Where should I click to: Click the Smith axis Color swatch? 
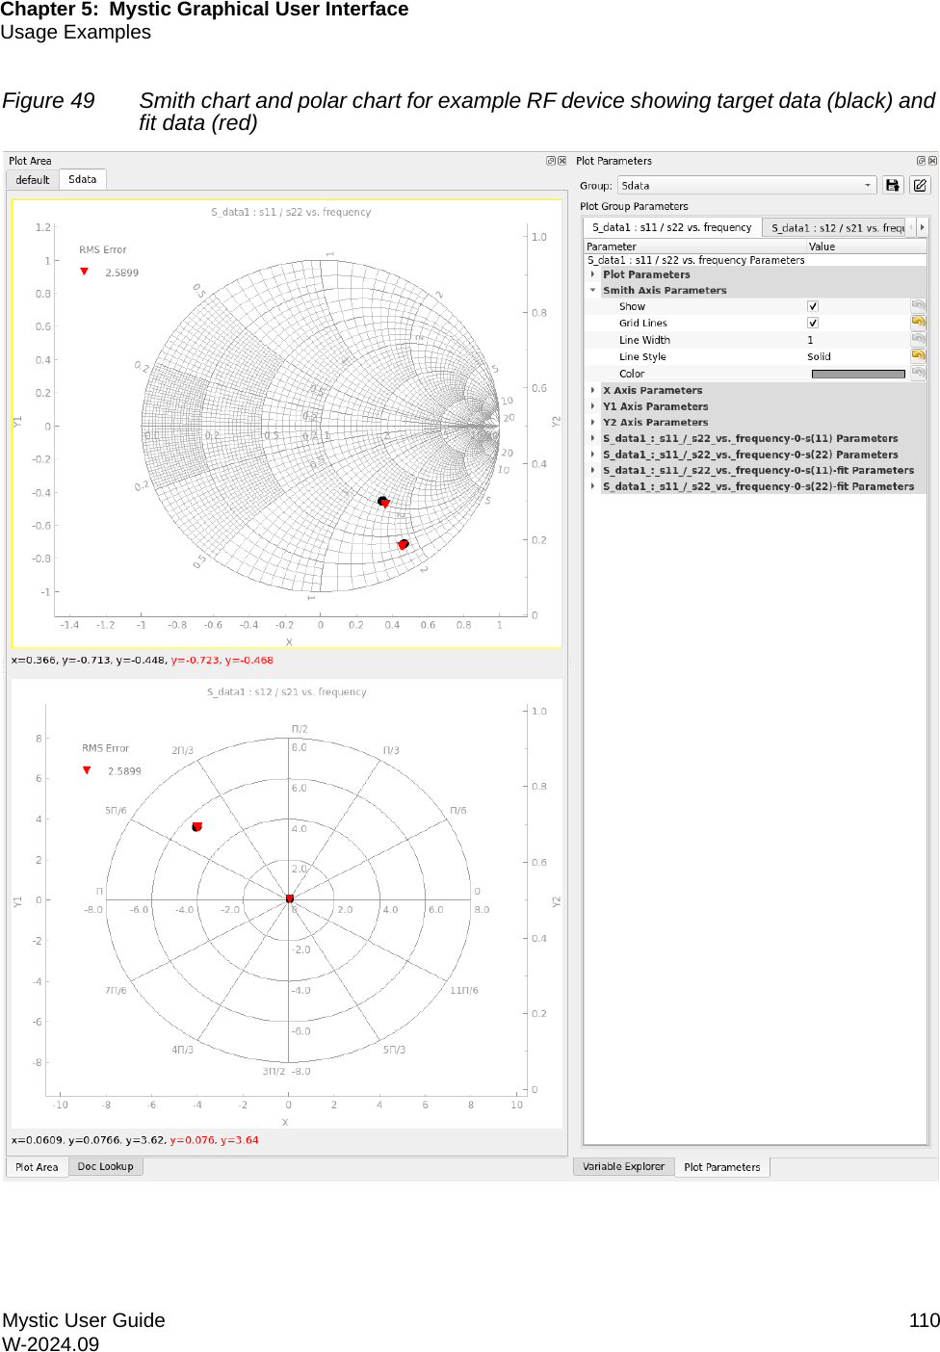coord(857,374)
